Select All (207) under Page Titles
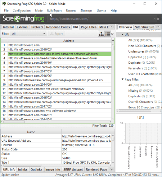The height and width of the screenshot is (177, 162). coord(140,85)
